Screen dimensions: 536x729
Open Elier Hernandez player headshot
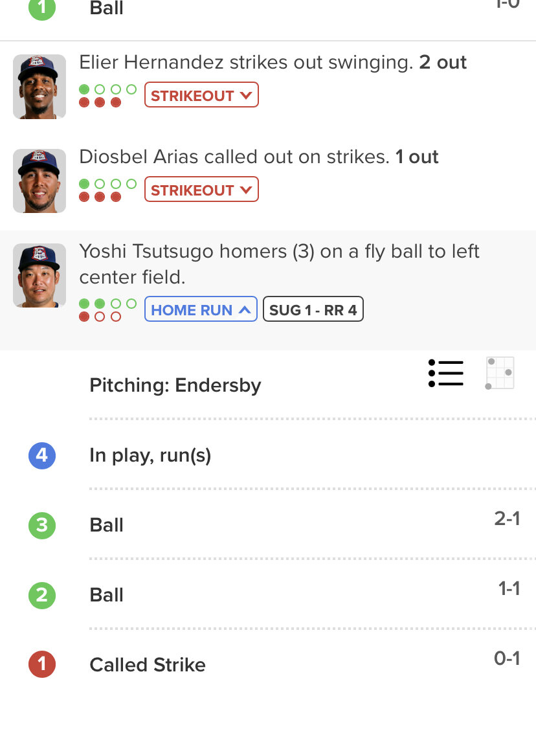[39, 87]
